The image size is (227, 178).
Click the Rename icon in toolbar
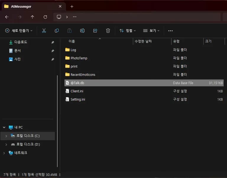82,31
